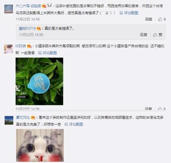
Task: Click the panda emoji icon in first comment
Action: click(x=50, y=5)
